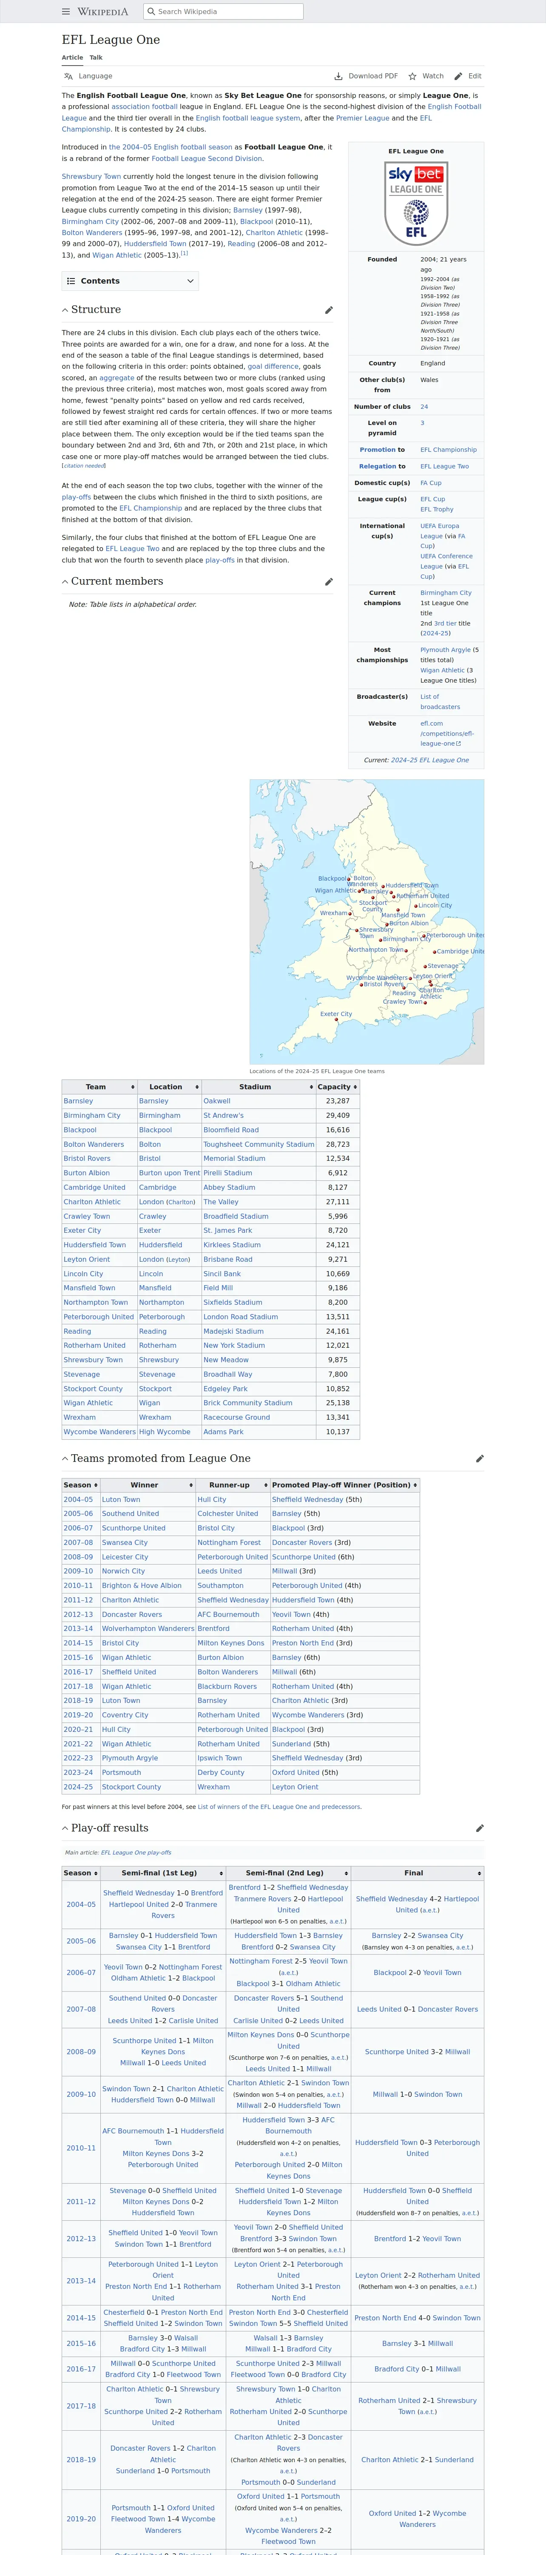546x2555 pixels.
Task: Open the Language selector
Action: click(88, 76)
